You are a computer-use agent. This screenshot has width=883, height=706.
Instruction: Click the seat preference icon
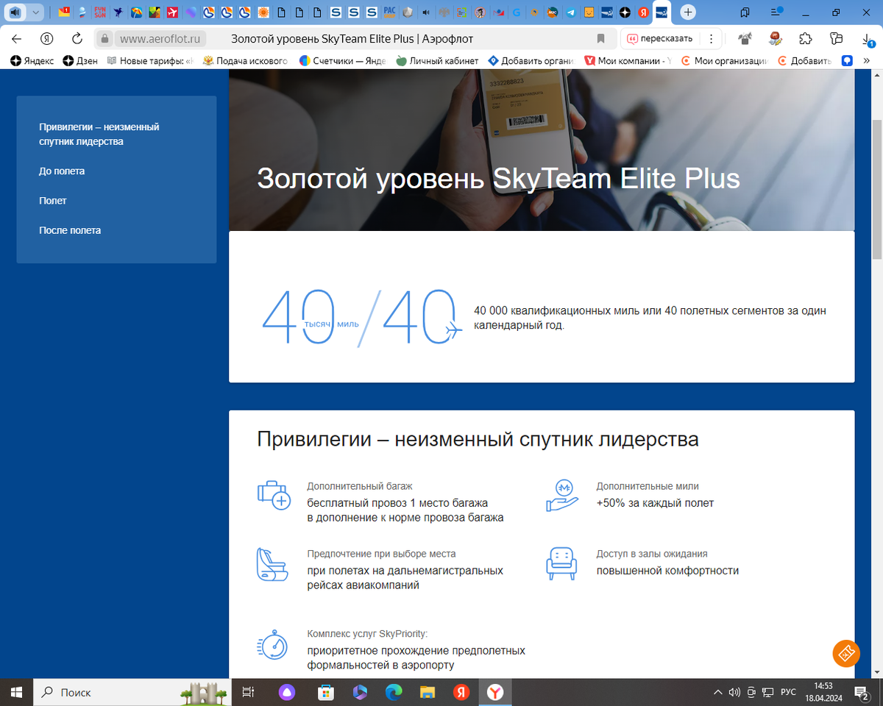click(x=271, y=565)
